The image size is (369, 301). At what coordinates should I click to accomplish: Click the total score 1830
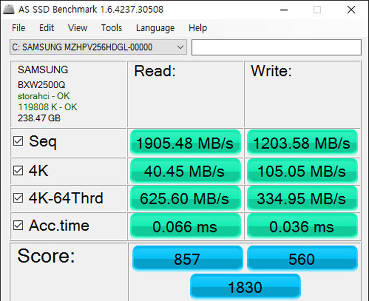tap(245, 287)
